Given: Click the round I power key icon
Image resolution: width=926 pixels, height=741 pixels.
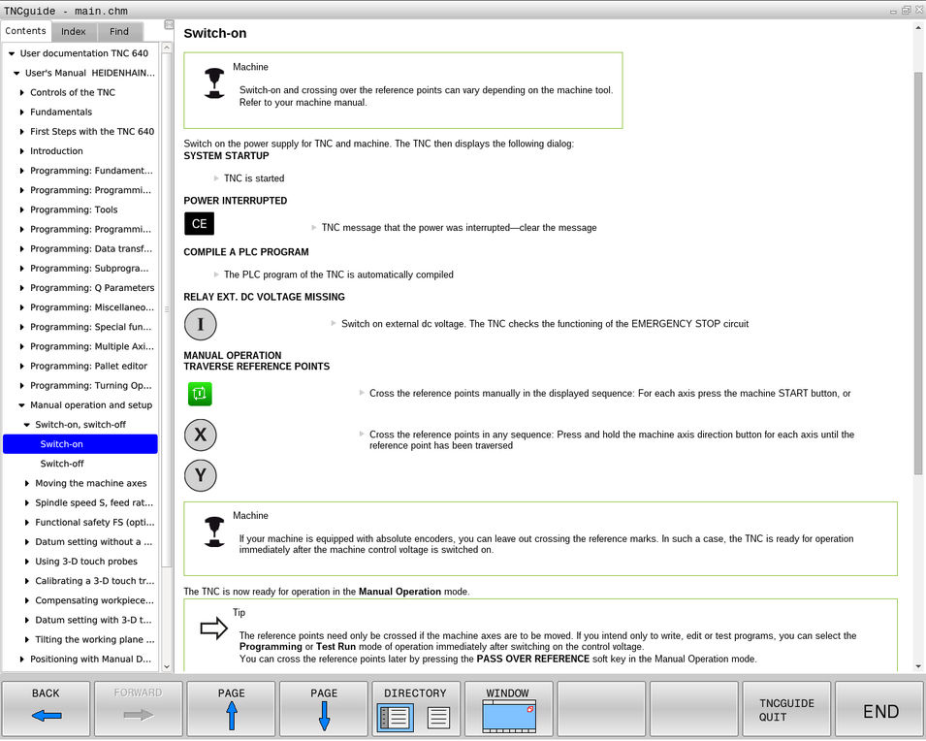Looking at the screenshot, I should coord(200,324).
